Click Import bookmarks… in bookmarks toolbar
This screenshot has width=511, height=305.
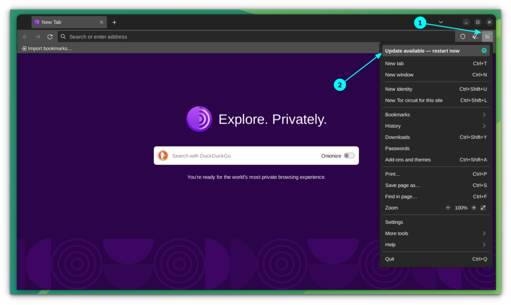tap(46, 48)
